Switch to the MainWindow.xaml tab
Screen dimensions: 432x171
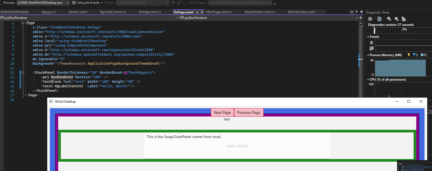[306, 12]
